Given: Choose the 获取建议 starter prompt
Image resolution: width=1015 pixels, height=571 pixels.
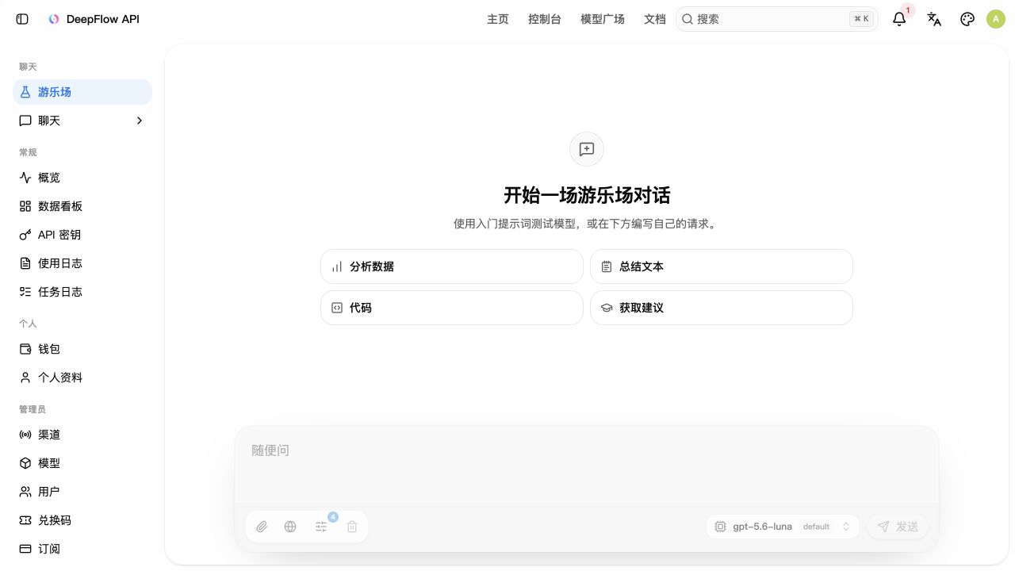Looking at the screenshot, I should 722,308.
